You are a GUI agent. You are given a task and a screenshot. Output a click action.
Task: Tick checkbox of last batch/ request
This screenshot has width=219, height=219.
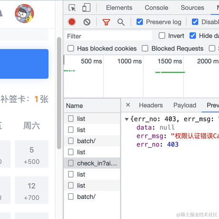point(71,197)
